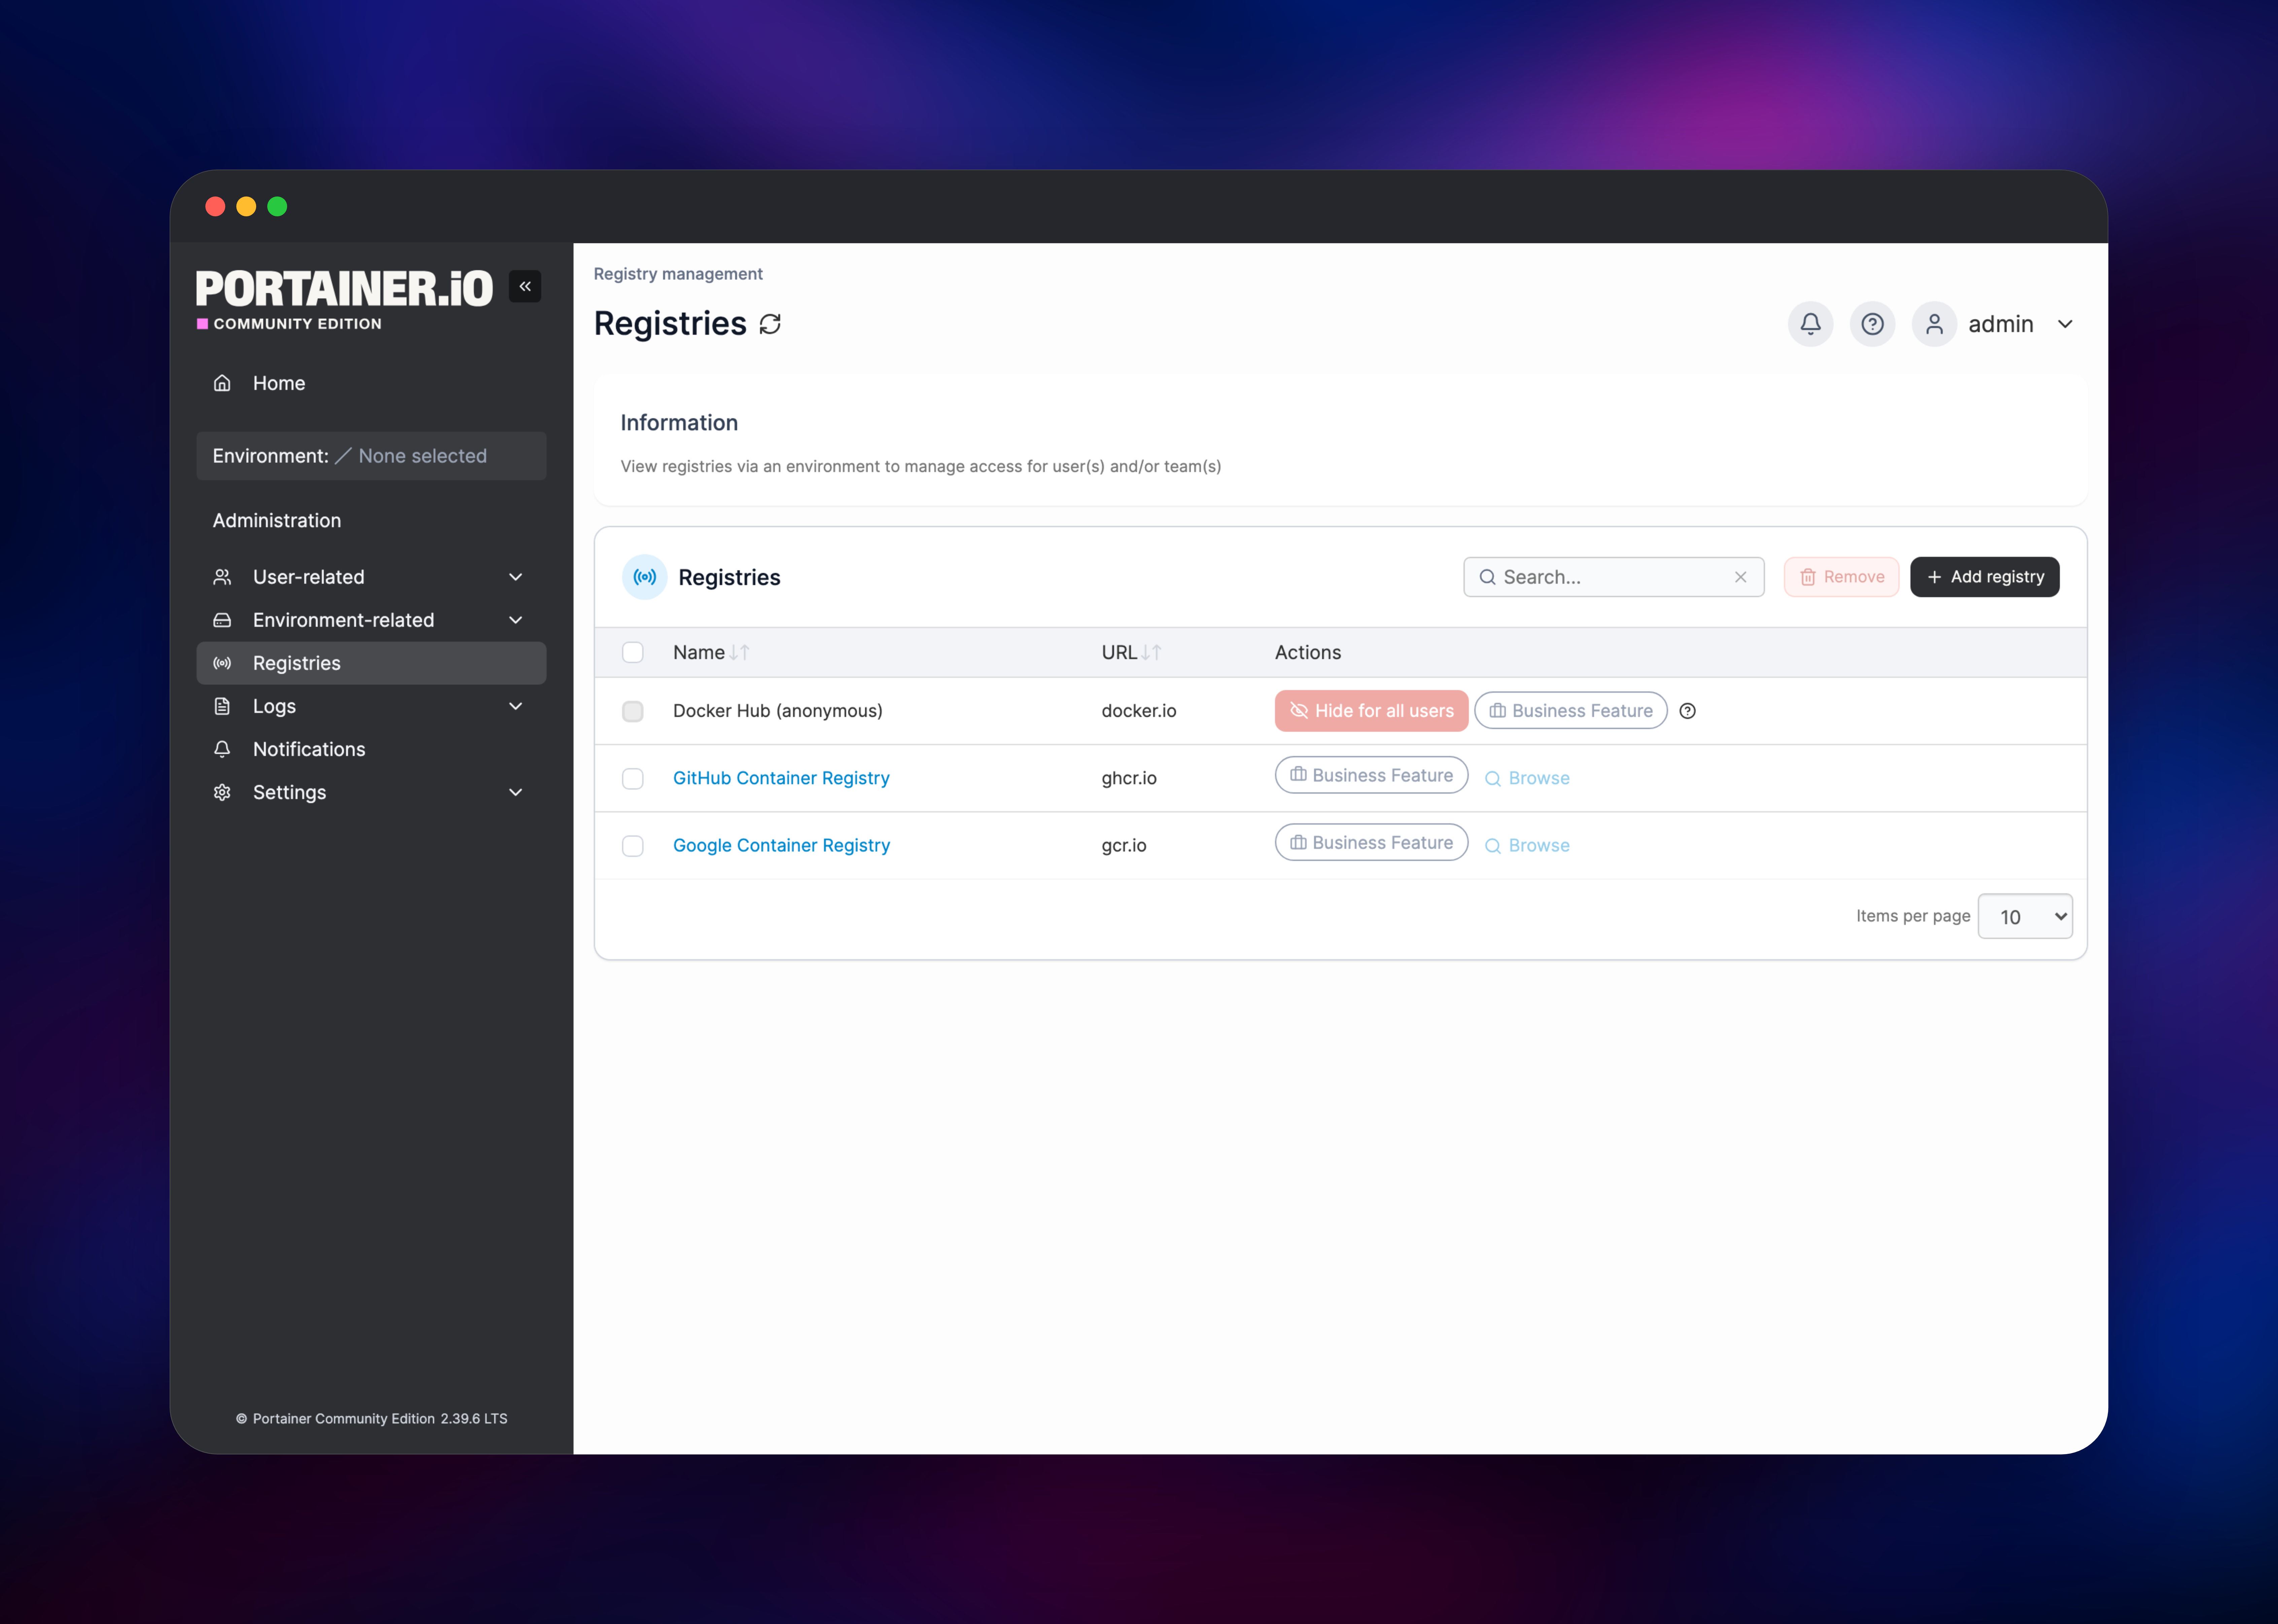Click the Environment-related drive icon
Image resolution: width=2278 pixels, height=1624 pixels.
(x=222, y=620)
